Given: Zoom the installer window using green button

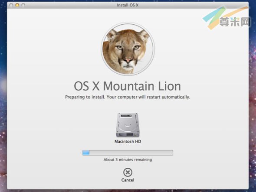Looking at the screenshot, I should click(23, 5).
